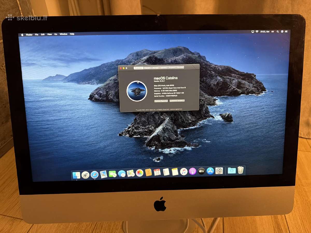311x233 pixels.
Task: Open Finder from the dock
Action: point(76,176)
